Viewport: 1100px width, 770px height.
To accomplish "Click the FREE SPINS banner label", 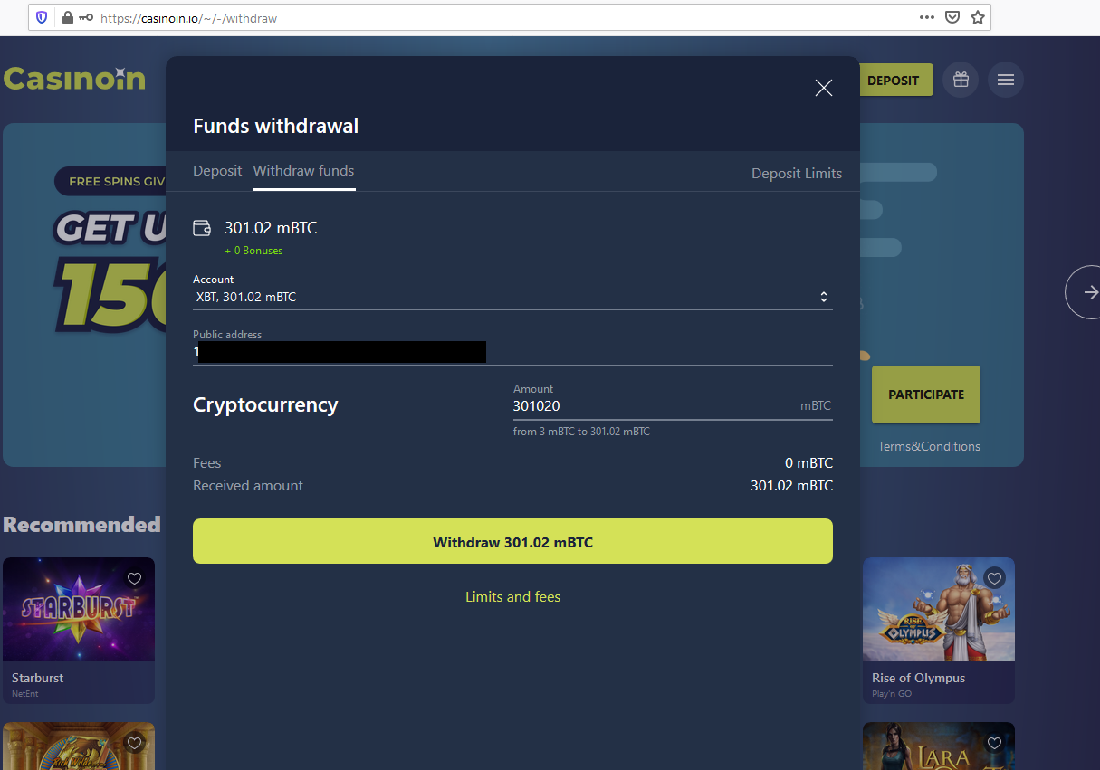I will 111,181.
